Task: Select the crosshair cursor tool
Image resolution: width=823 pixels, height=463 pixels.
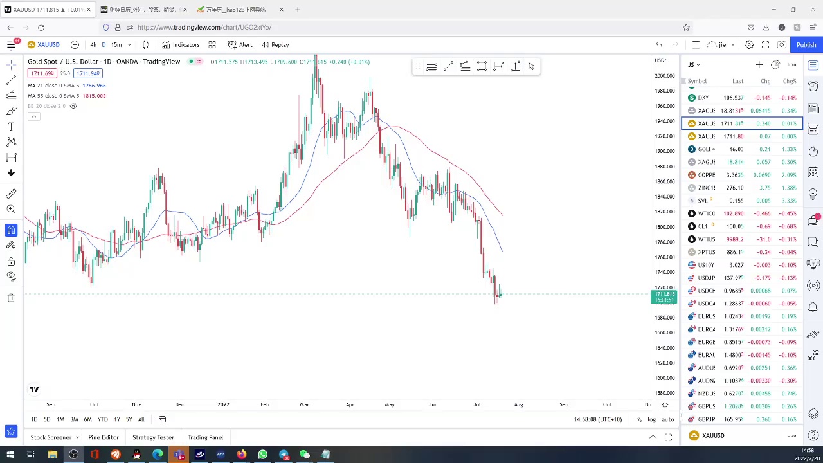Action: (x=11, y=64)
